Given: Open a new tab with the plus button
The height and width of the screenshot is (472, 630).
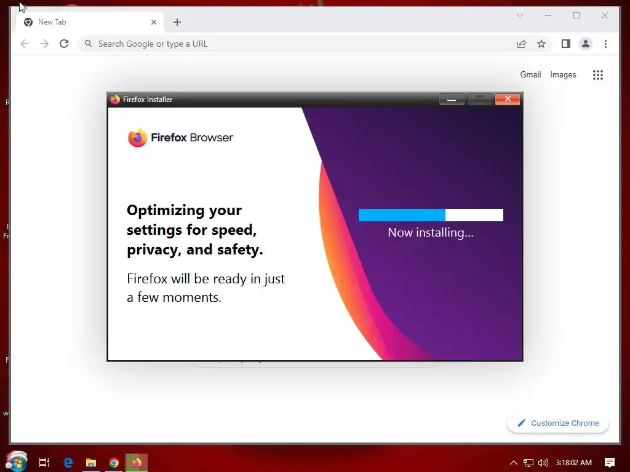Looking at the screenshot, I should point(177,22).
